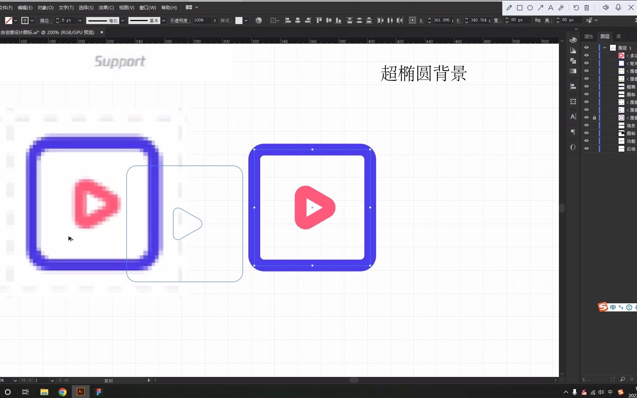Toggle the microphone recording icon
Screen dimensions: 637x398
[618, 7]
